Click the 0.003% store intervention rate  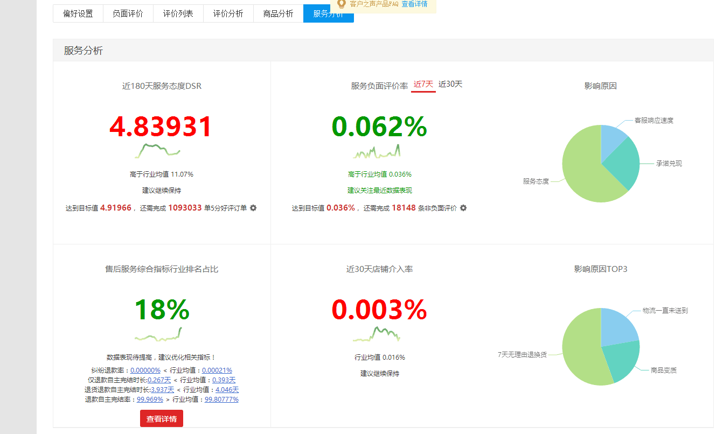[x=379, y=310]
